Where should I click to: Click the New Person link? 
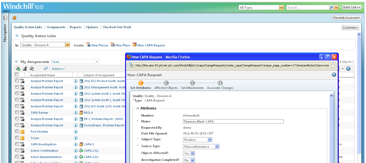99,45
